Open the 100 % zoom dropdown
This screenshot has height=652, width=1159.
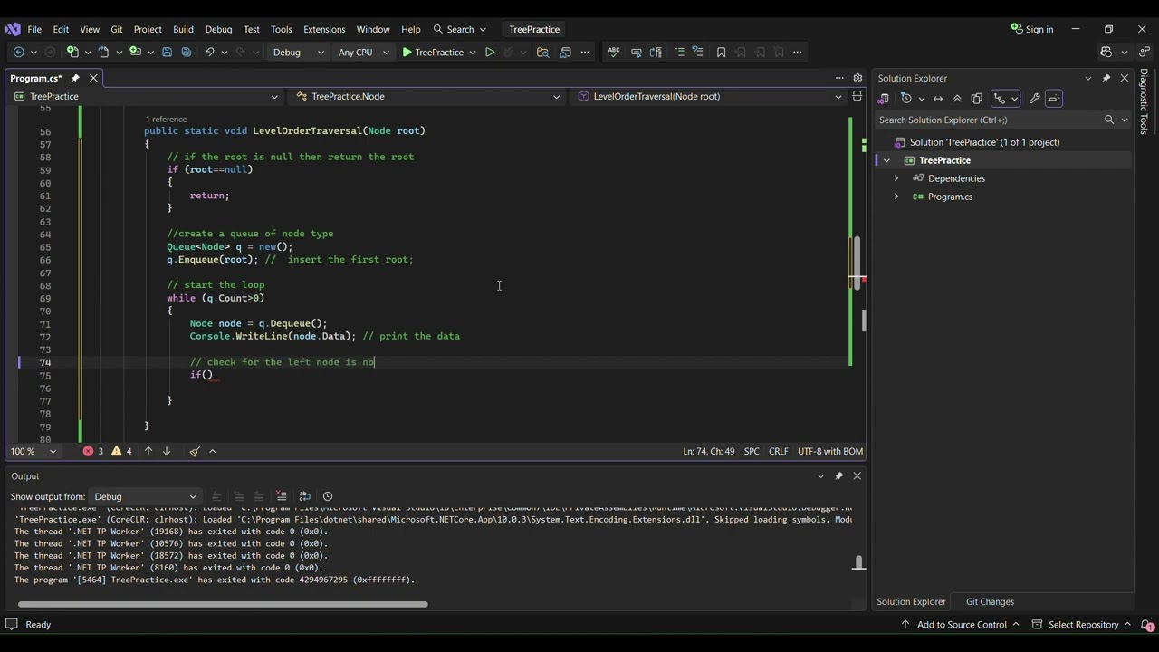(x=34, y=451)
